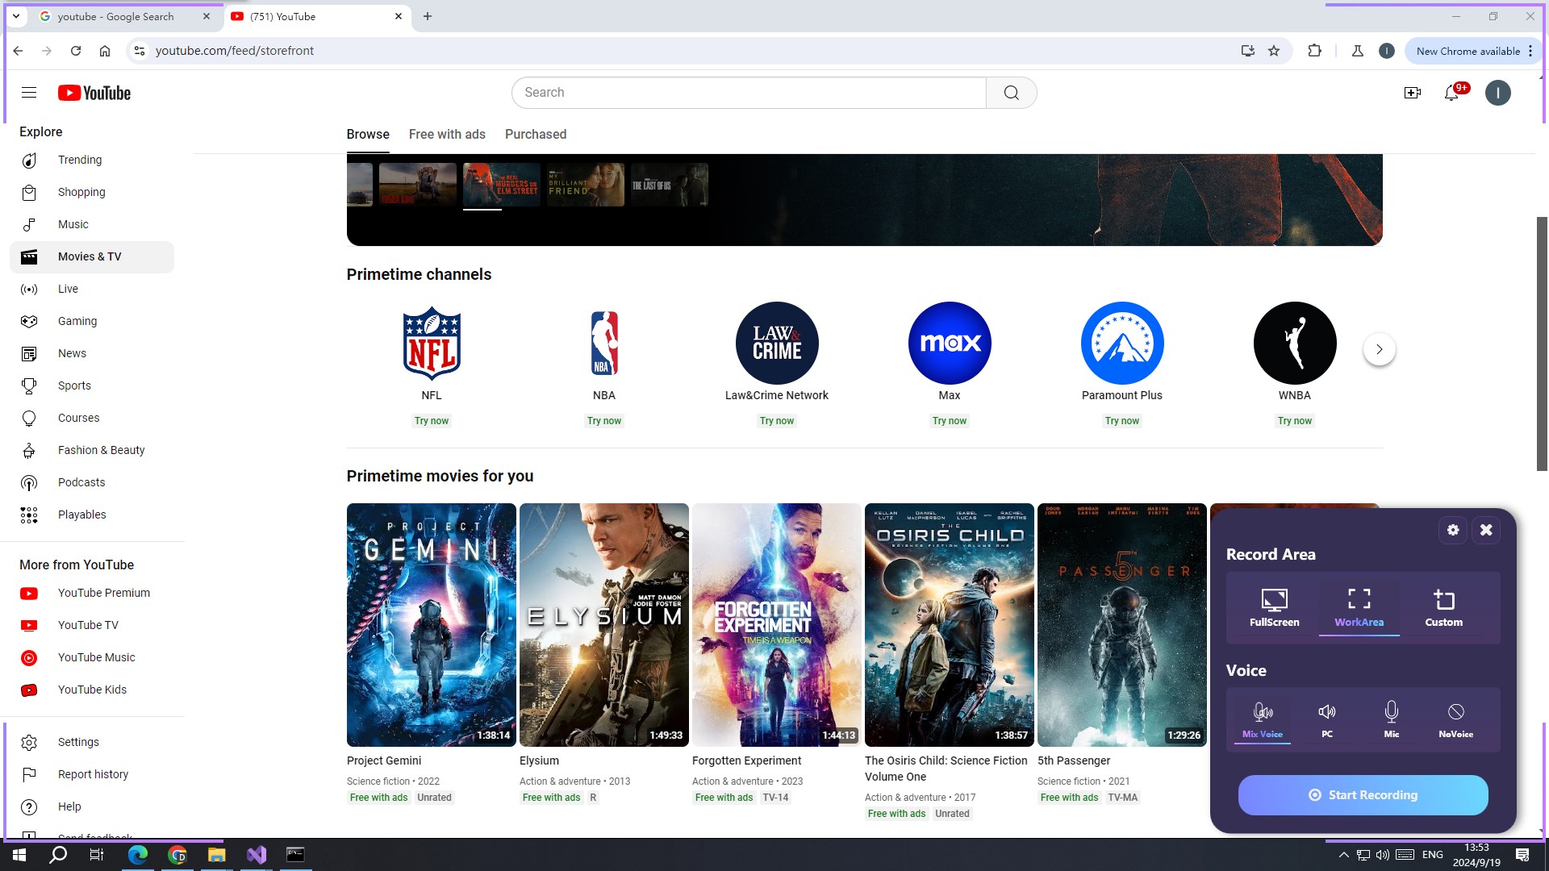This screenshot has height=871, width=1549.
Task: Open the Purchased tab
Action: (536, 135)
